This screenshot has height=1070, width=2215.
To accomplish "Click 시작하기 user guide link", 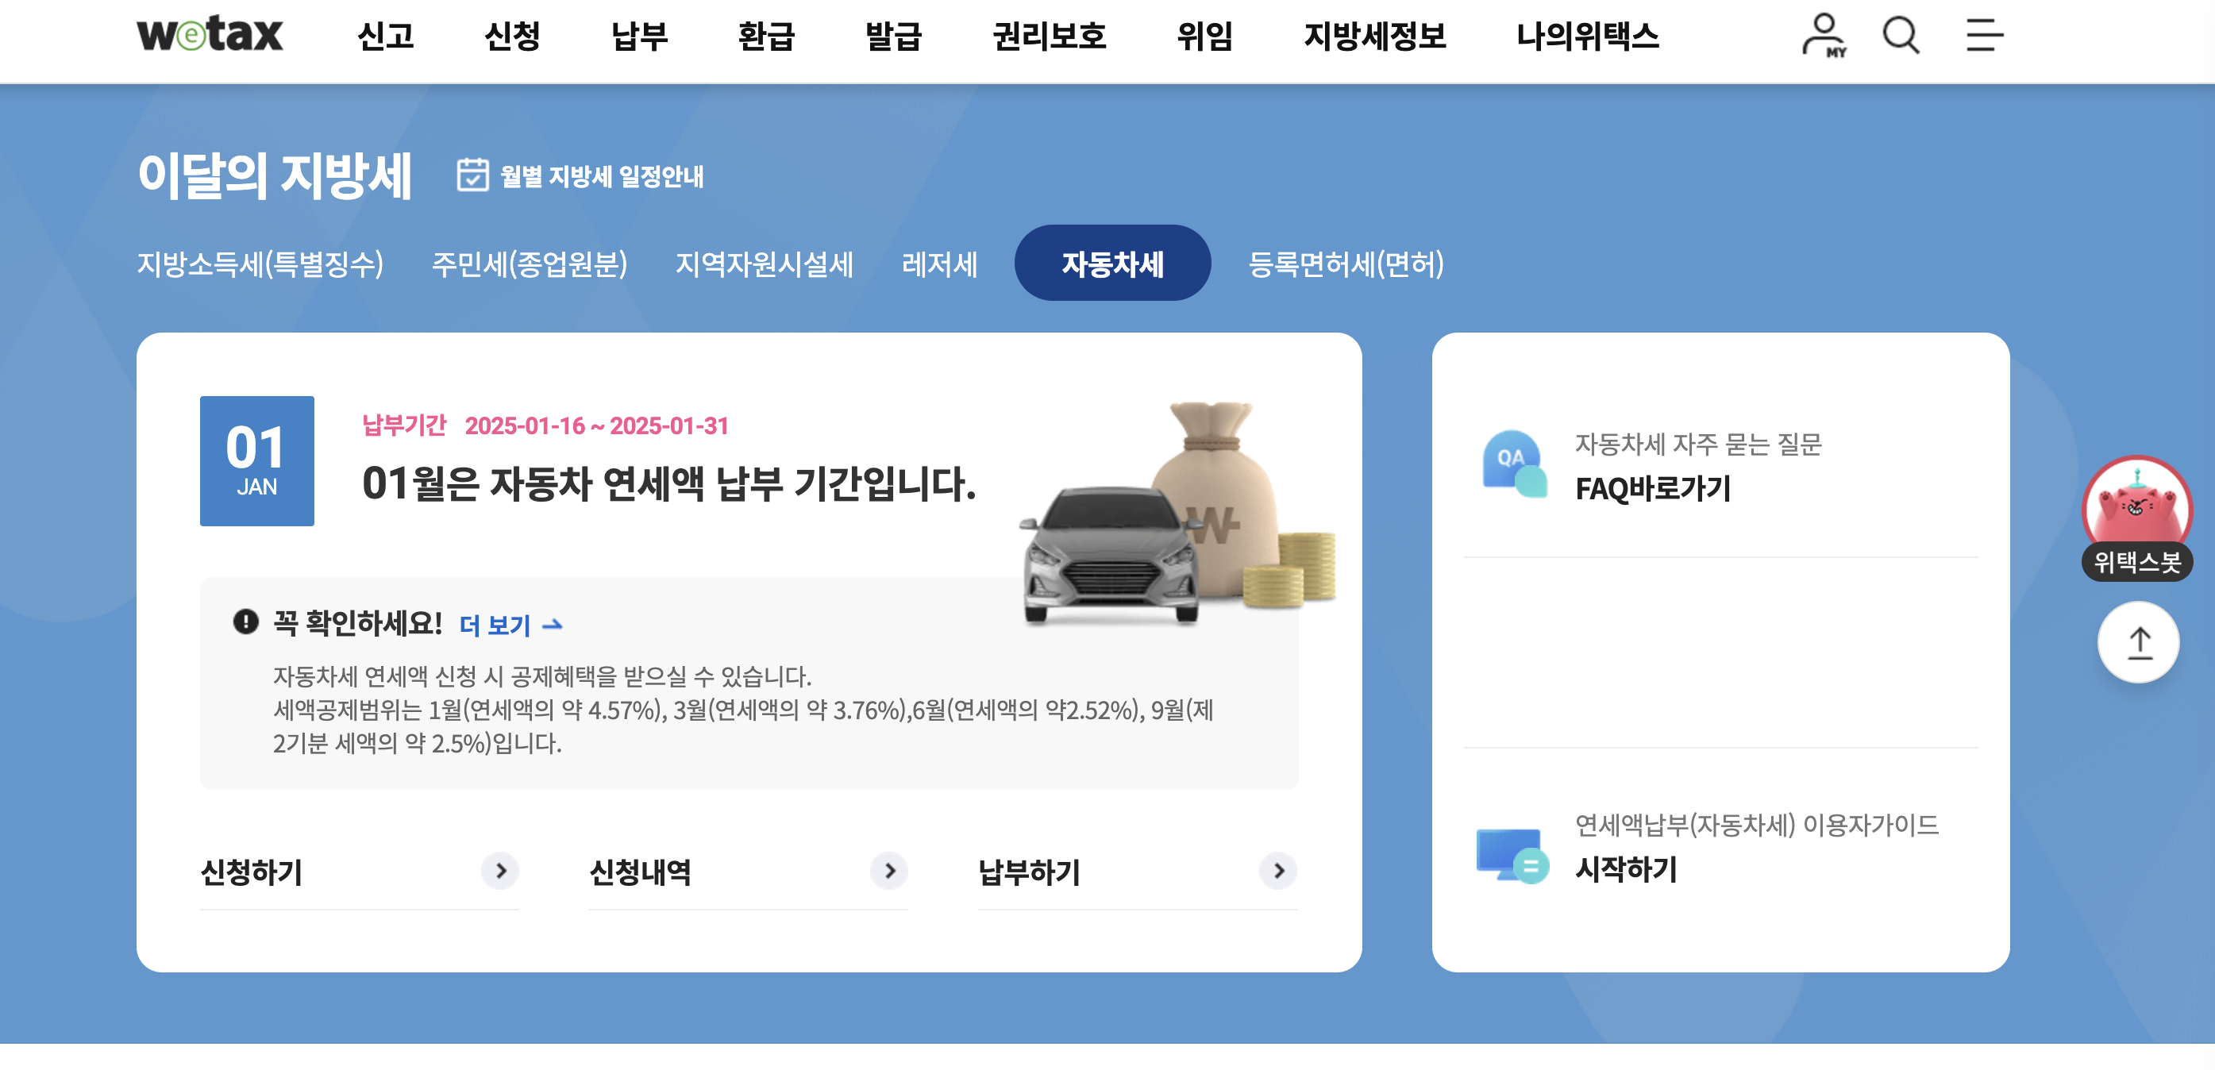I will [x=1625, y=869].
